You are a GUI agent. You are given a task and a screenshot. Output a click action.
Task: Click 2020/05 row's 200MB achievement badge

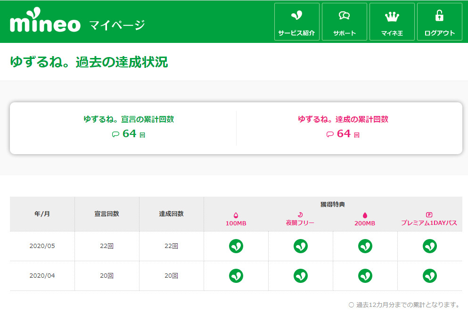[x=365, y=246]
